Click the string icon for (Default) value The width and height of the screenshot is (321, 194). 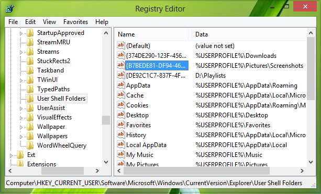click(x=121, y=45)
